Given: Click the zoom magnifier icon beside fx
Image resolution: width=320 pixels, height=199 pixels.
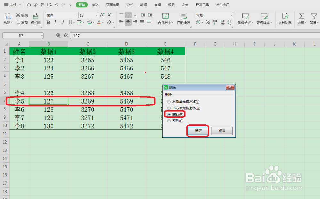Looking at the screenshot, I should (58, 36).
